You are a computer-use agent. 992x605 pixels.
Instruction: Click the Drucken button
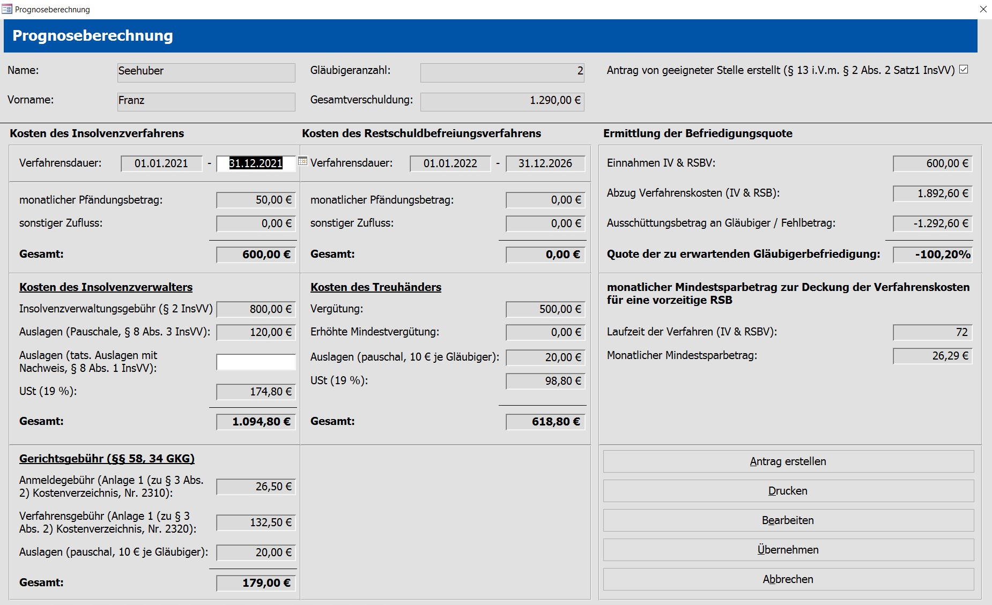pyautogui.click(x=788, y=491)
